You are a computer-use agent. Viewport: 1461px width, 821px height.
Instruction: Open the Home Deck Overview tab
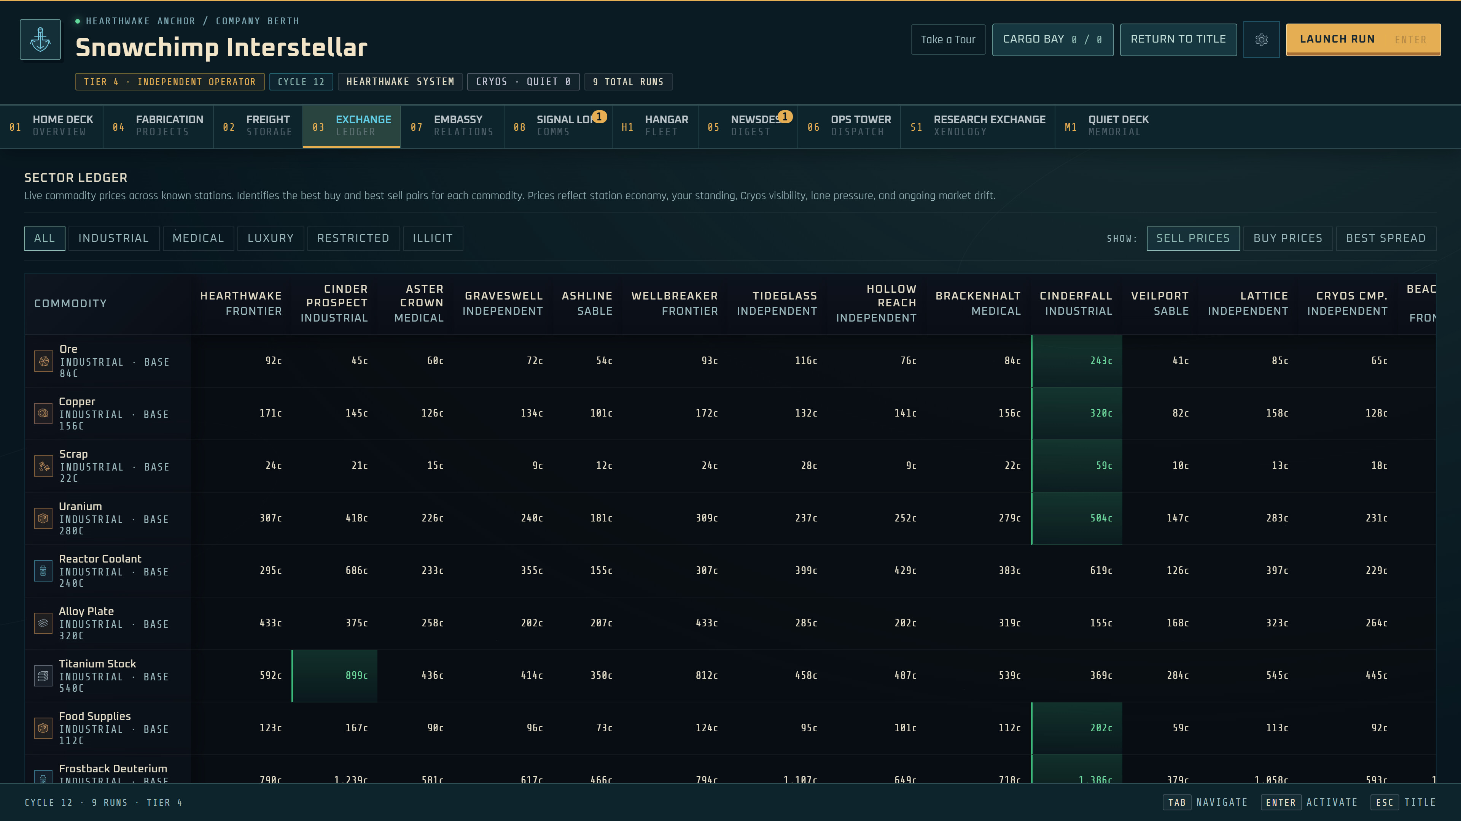pyautogui.click(x=52, y=126)
